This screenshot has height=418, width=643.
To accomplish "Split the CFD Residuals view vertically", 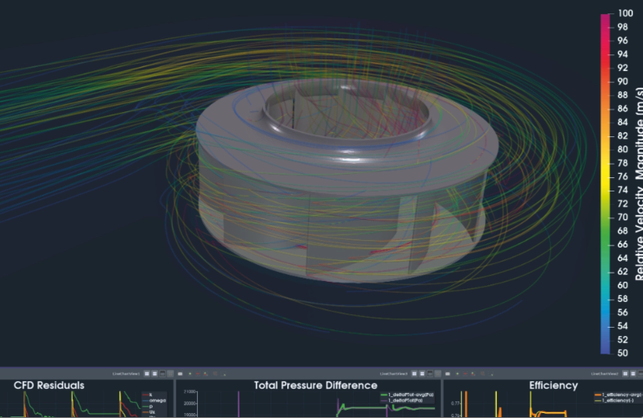I will click(155, 373).
